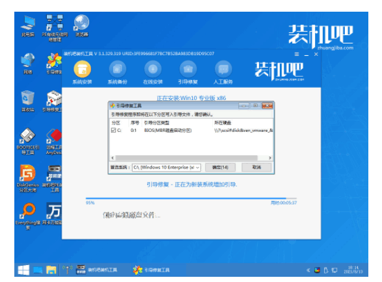Open File Explorer from the taskbar
The image size is (382, 282).
coord(51,270)
